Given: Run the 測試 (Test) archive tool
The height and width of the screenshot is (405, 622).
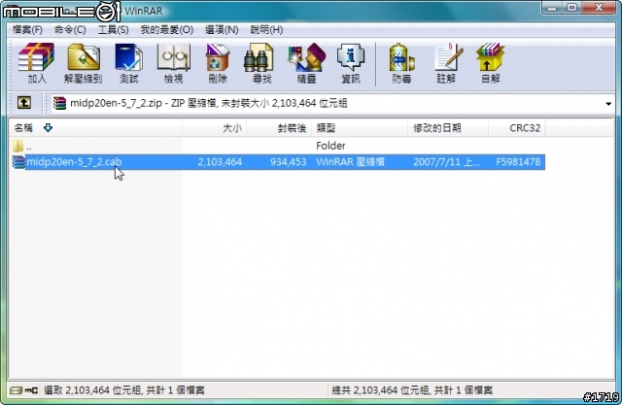Looking at the screenshot, I should click(129, 63).
